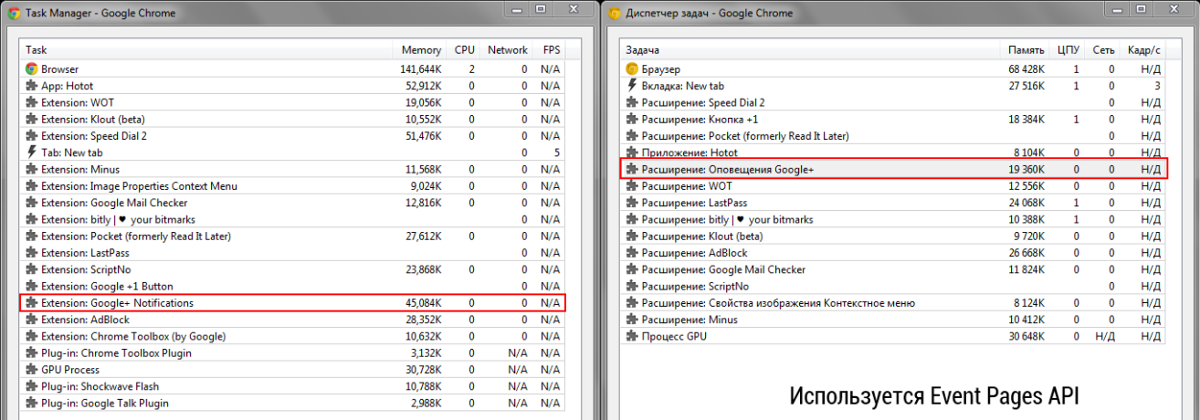Select the Расширение: Klout (beta) row

pos(893,236)
